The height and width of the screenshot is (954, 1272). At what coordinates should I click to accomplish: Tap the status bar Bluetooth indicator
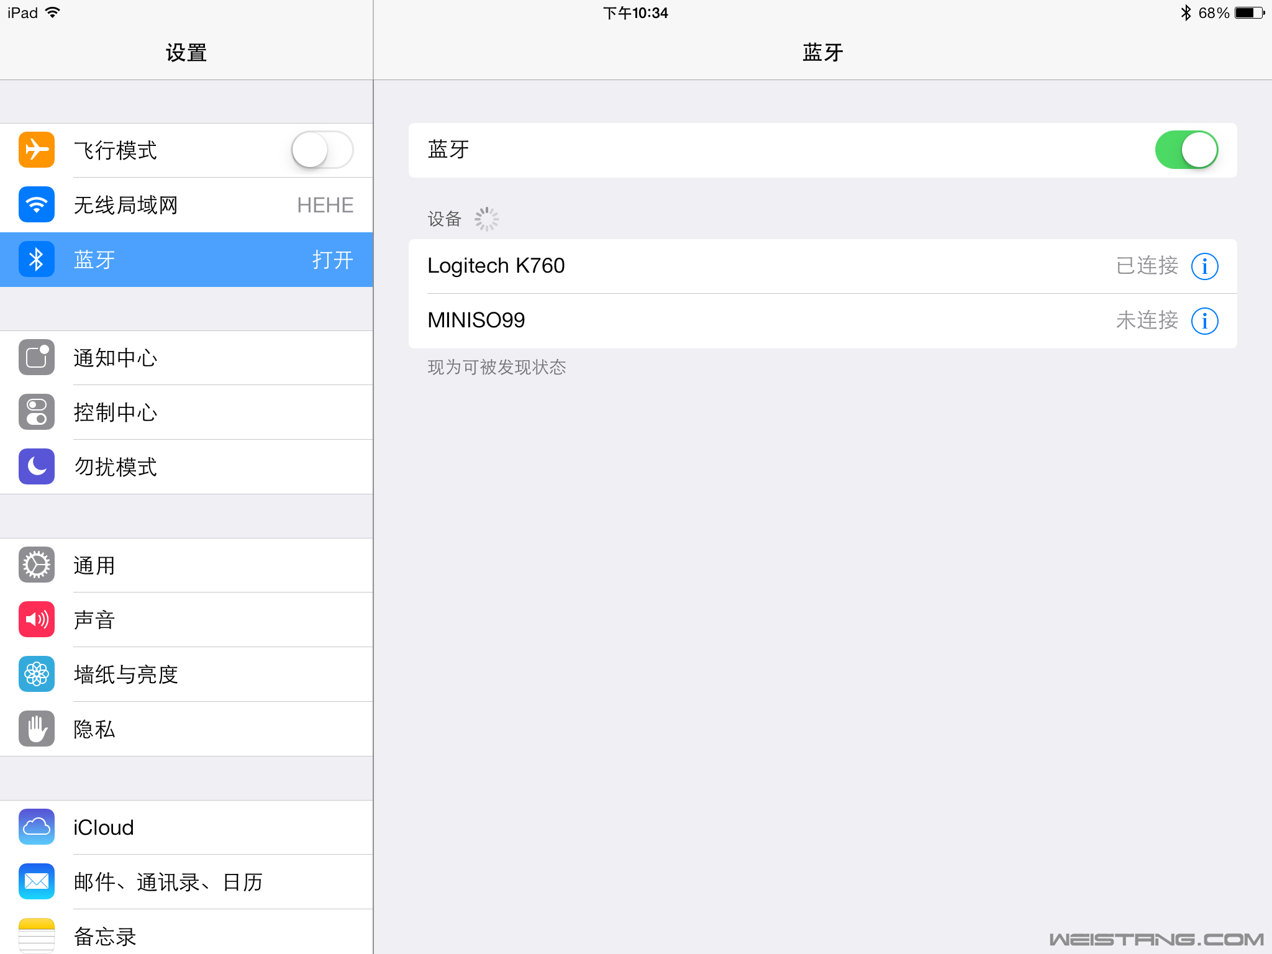[1186, 12]
